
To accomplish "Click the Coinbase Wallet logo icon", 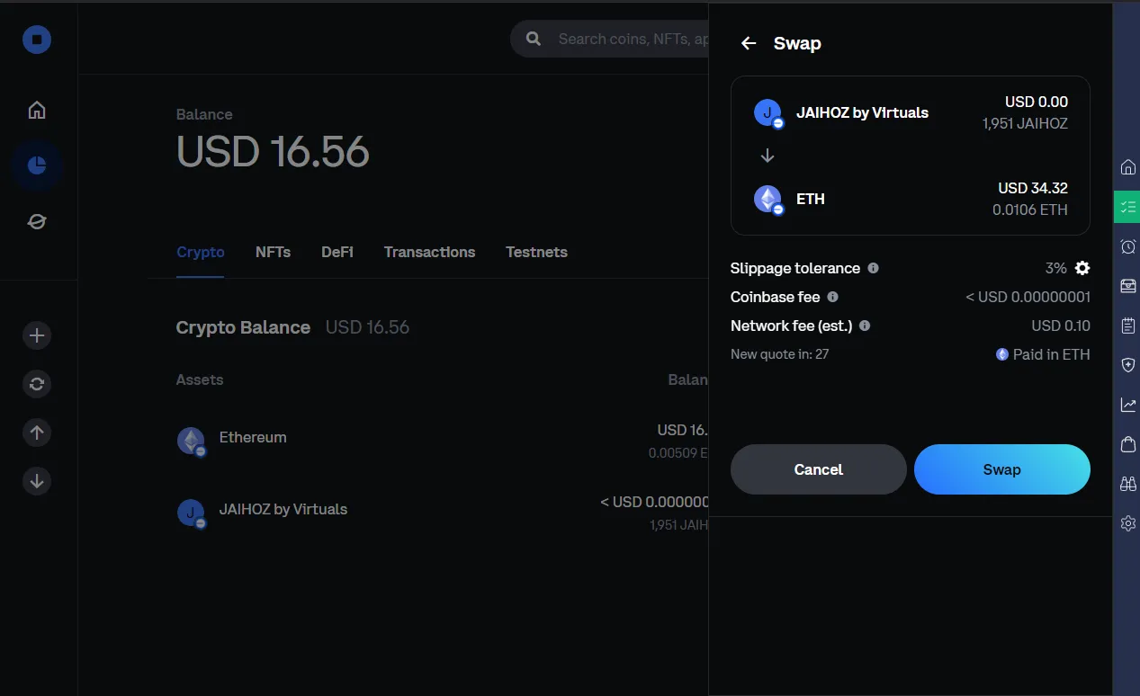I will pos(37,39).
